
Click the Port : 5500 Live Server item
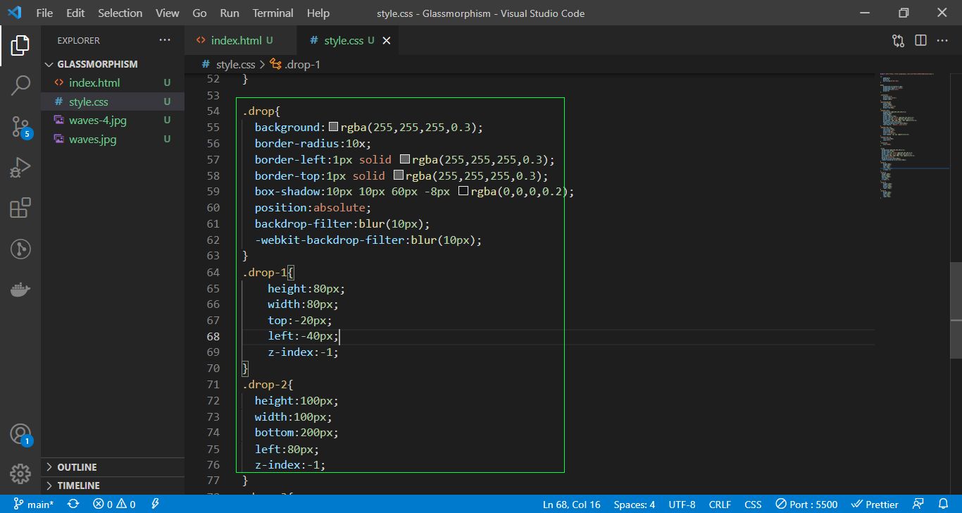tap(807, 505)
